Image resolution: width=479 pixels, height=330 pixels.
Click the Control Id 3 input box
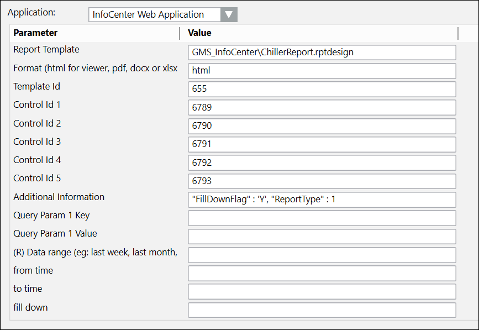point(322,144)
